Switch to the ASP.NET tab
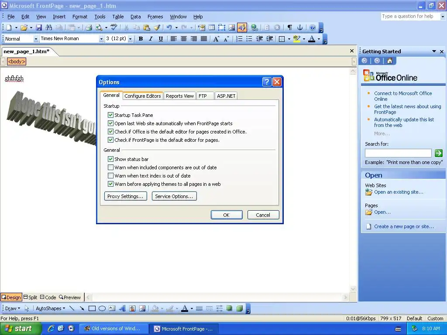The width and height of the screenshot is (447, 335). 226,96
